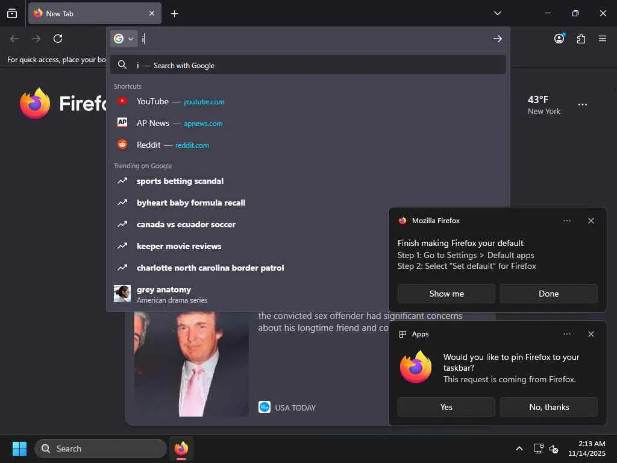Image resolution: width=617 pixels, height=463 pixels.
Task: Click the No, thanks button
Action: point(548,407)
